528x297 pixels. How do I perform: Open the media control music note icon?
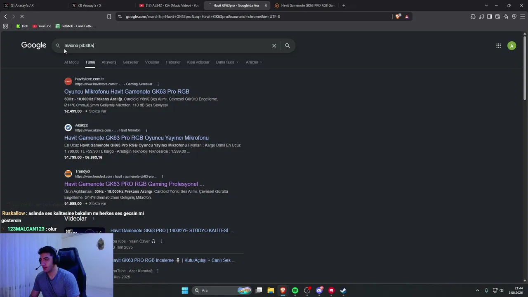(481, 16)
